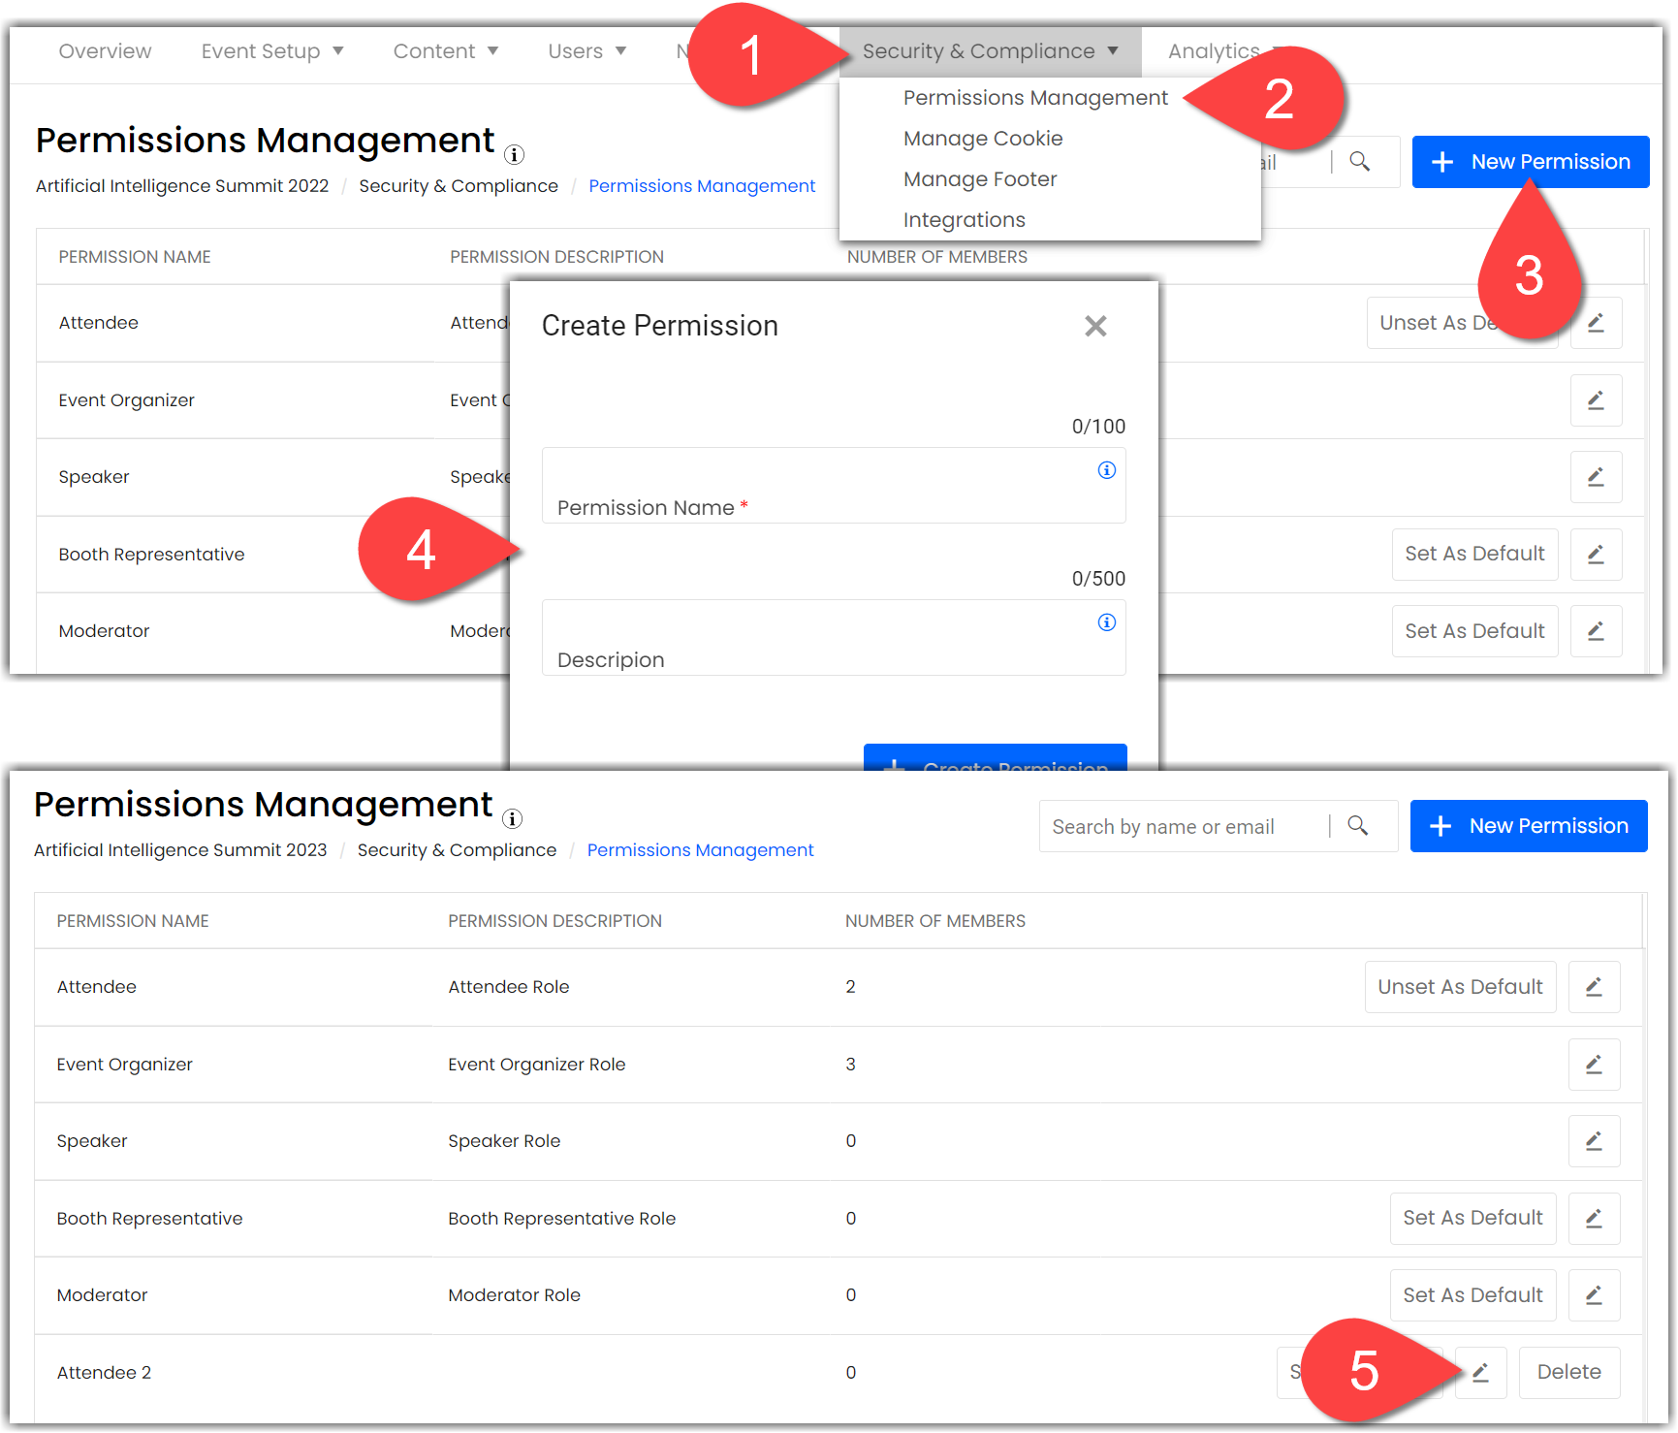Edit the Attendee 2 permission

tap(1481, 1373)
